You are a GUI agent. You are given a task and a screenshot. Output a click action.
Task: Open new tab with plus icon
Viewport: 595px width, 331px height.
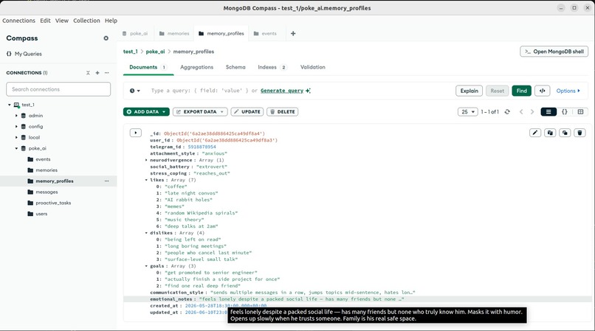coord(293,34)
